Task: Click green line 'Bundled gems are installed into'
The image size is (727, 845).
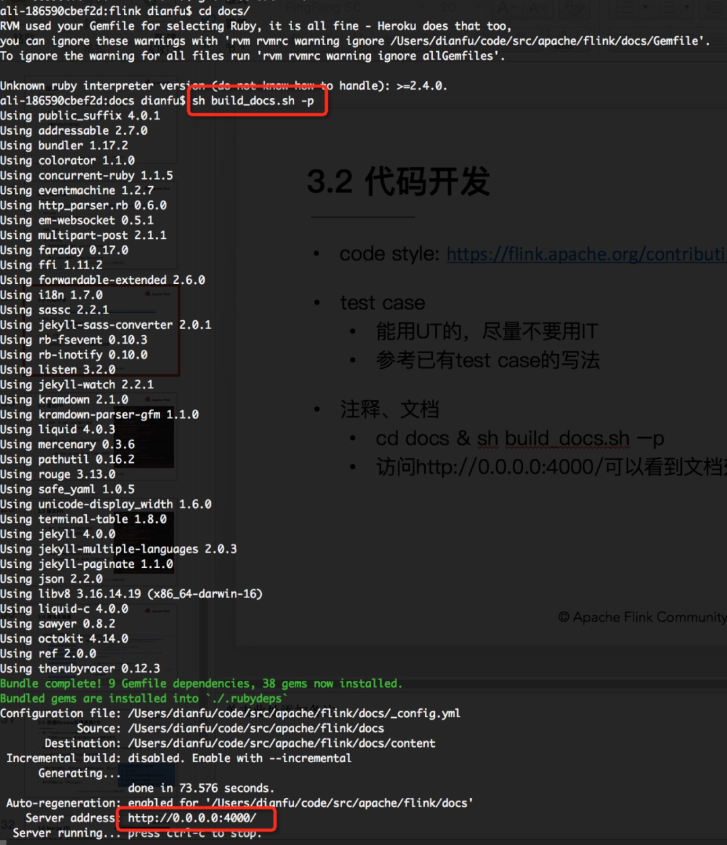Action: click(x=144, y=698)
